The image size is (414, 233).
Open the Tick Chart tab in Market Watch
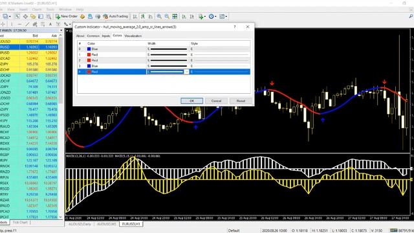click(x=20, y=223)
